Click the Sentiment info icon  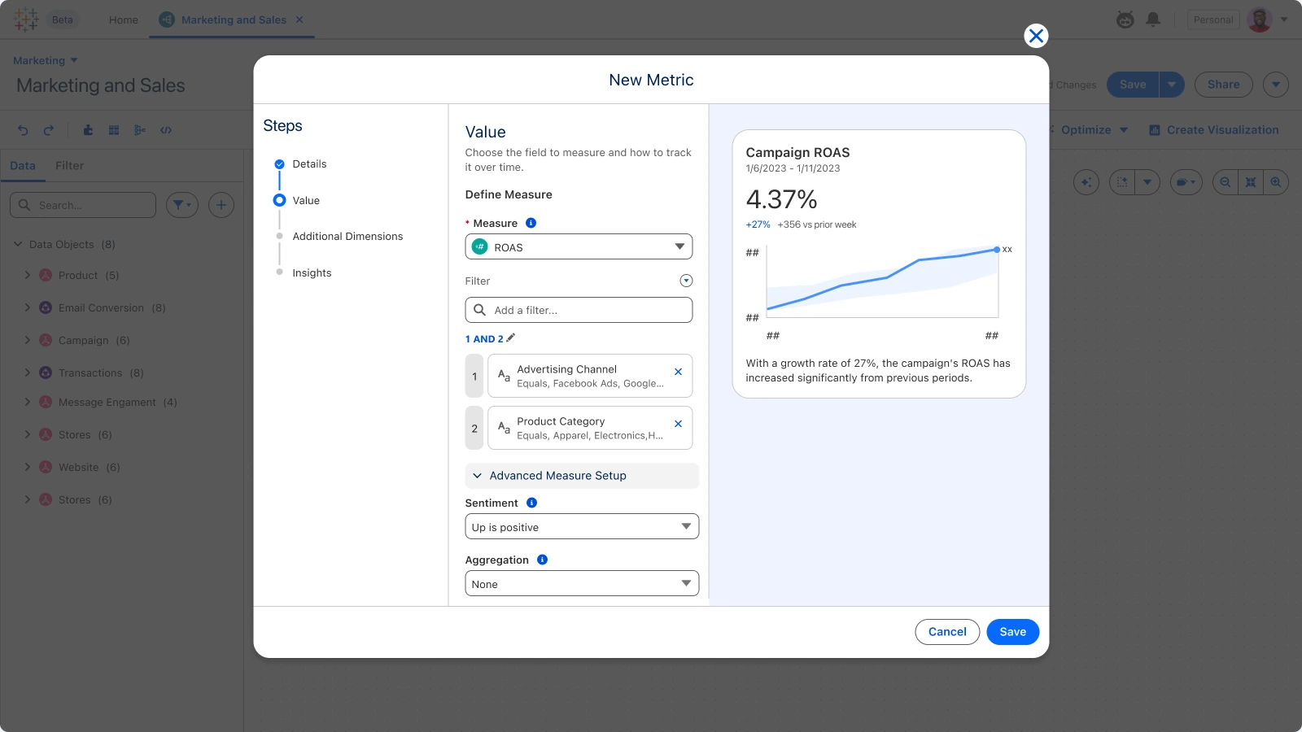[531, 503]
